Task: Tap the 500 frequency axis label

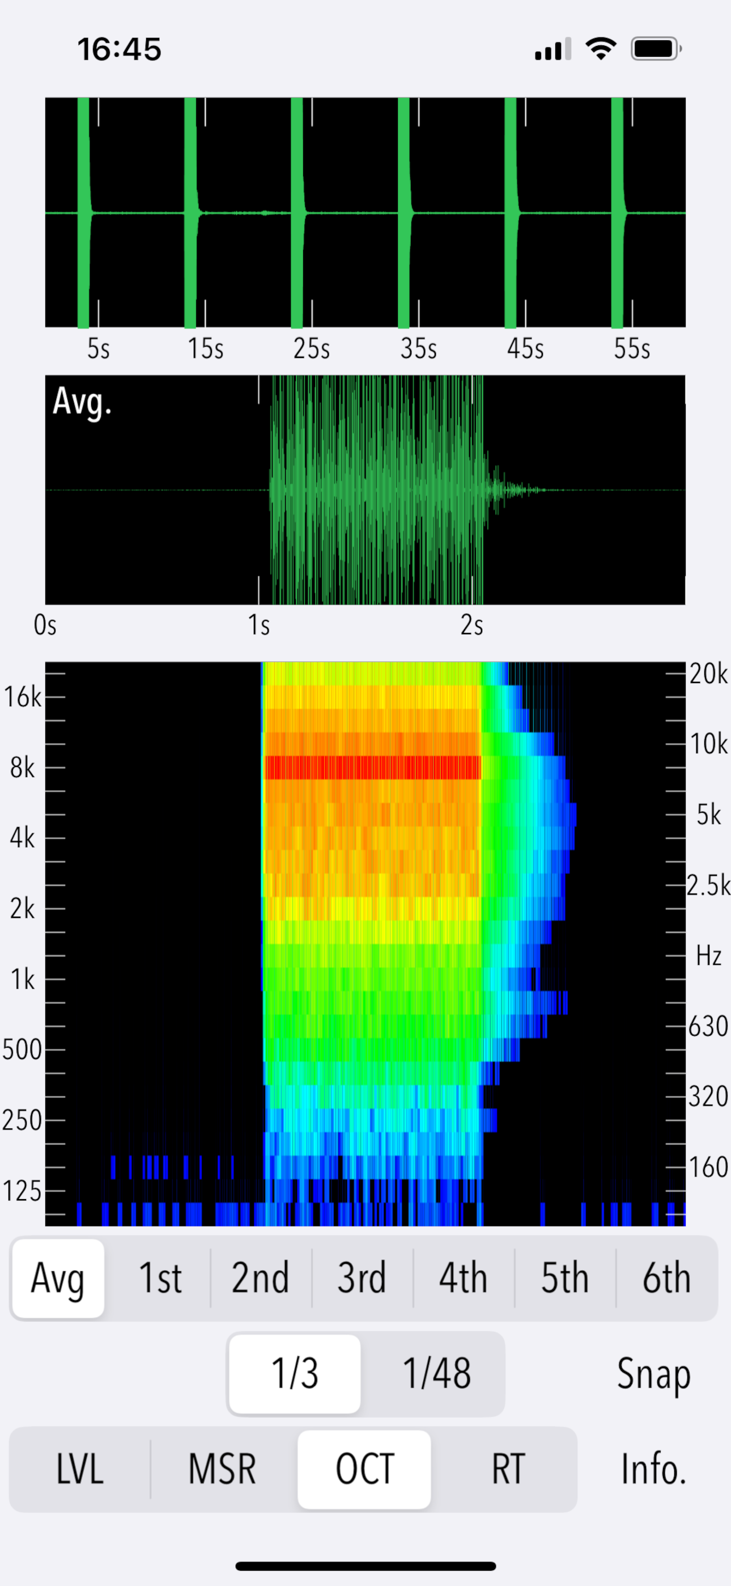Action: pyautogui.click(x=22, y=1050)
